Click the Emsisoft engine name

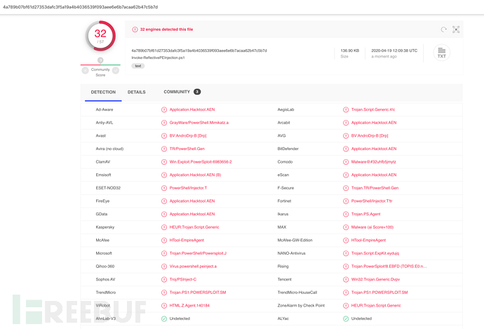coord(103,175)
